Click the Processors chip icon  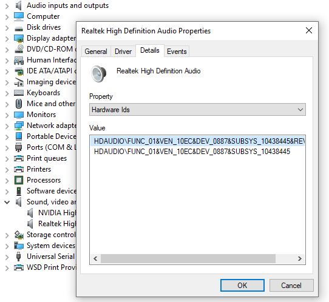19,180
